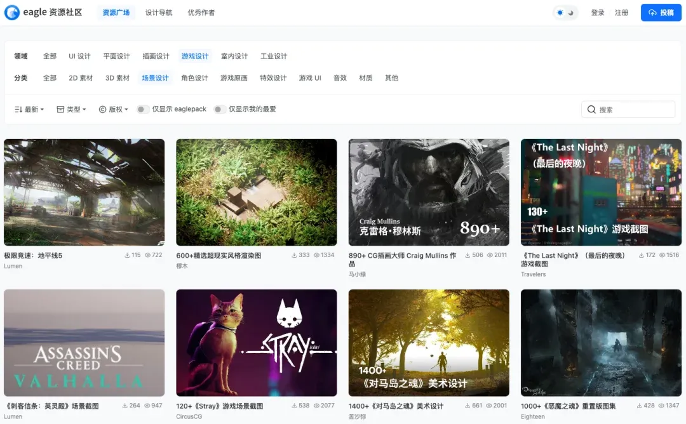
Task: Open the 类型 type dropdown
Action: pyautogui.click(x=71, y=109)
